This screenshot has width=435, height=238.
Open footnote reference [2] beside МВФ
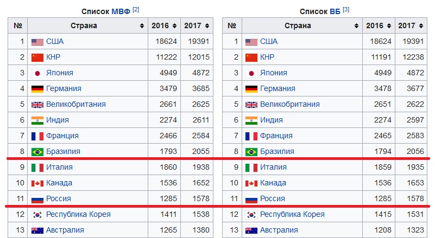[x=136, y=9]
